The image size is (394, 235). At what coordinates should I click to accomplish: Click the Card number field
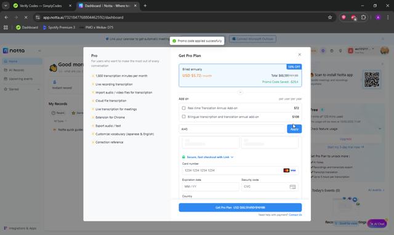[x=240, y=170]
